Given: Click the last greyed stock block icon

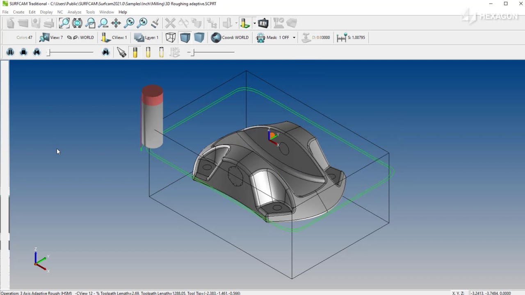Looking at the screenshot, I should pos(292,23).
